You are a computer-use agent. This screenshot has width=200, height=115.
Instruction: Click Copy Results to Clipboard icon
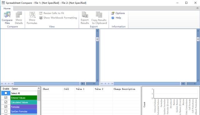99,15
